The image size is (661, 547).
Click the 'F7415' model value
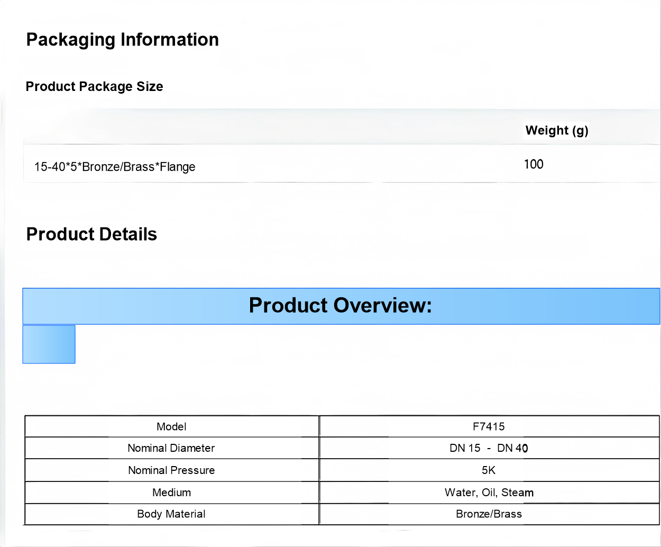coord(489,426)
